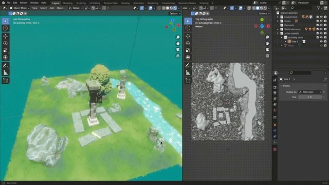Open Object Mode dropdown
The image size is (329, 185).
tap(20, 8)
